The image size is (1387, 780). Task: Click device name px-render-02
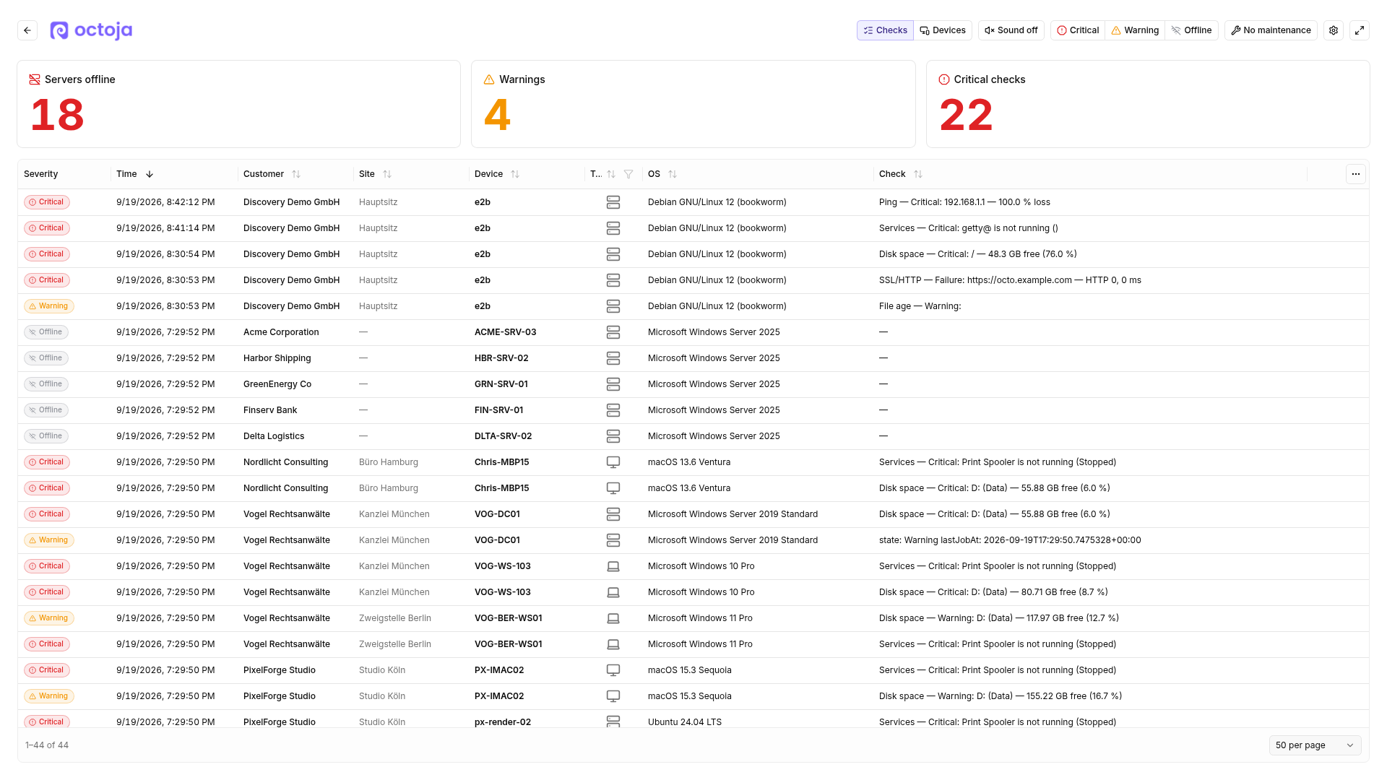[503, 722]
